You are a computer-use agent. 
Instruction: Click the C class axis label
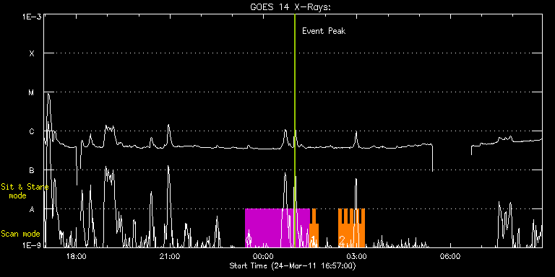click(x=32, y=131)
